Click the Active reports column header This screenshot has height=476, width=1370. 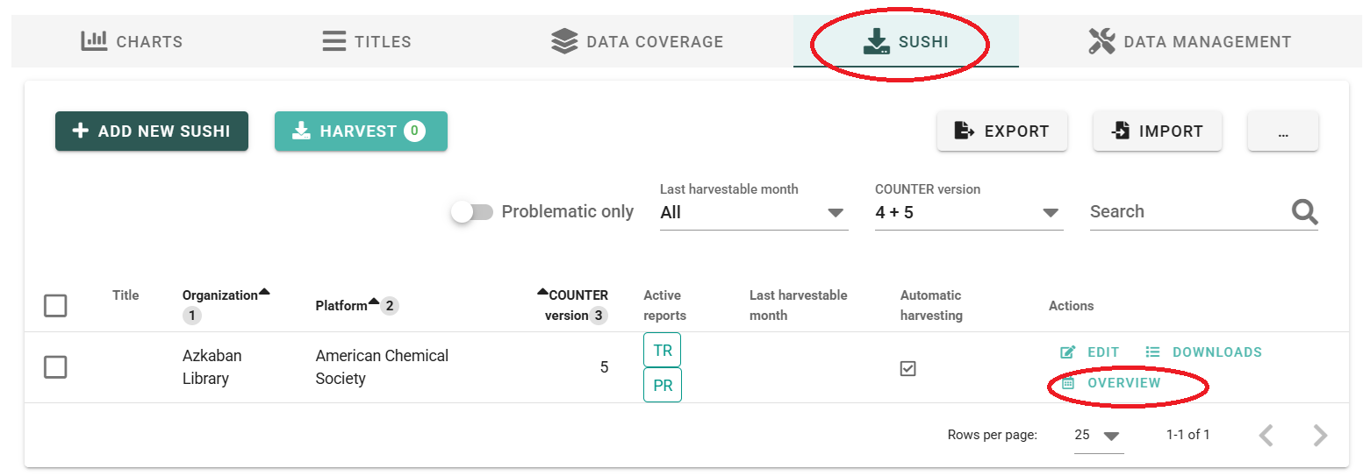coord(665,305)
